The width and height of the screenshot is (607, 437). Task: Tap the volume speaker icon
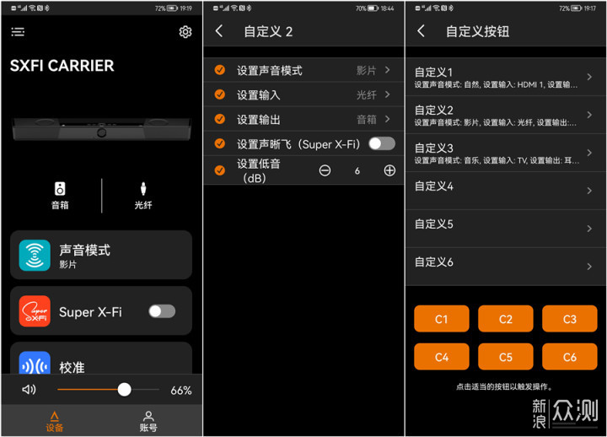click(29, 390)
